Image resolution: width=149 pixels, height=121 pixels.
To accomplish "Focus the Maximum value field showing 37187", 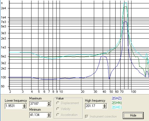I will click(x=38, y=104).
